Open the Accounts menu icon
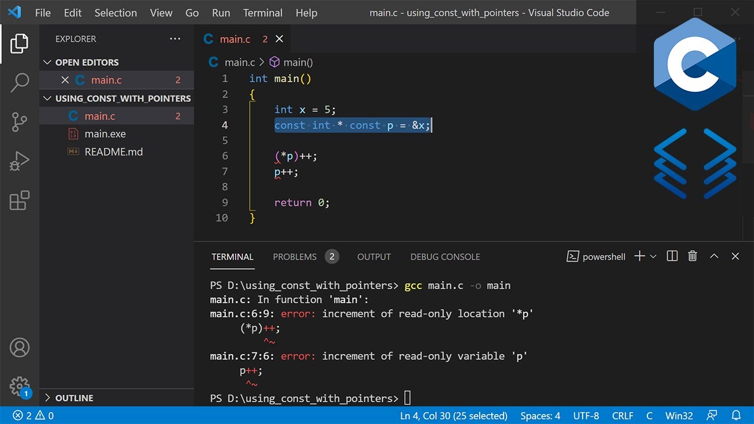 (x=19, y=347)
